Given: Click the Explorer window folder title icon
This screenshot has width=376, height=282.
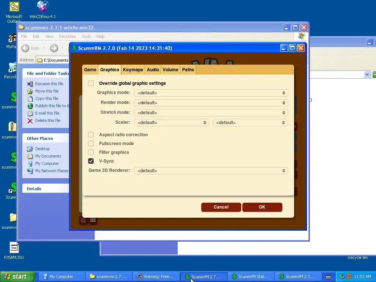Looking at the screenshot, I should pyautogui.click(x=21, y=27).
